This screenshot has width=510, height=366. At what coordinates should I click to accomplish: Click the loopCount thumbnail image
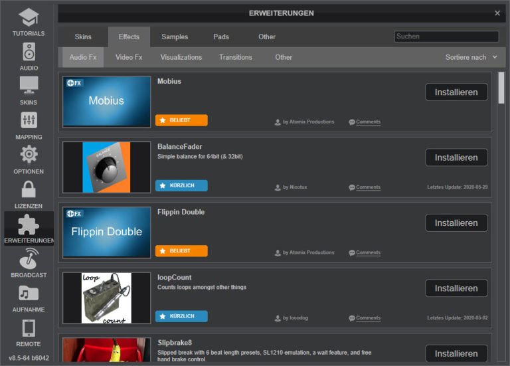click(x=107, y=298)
